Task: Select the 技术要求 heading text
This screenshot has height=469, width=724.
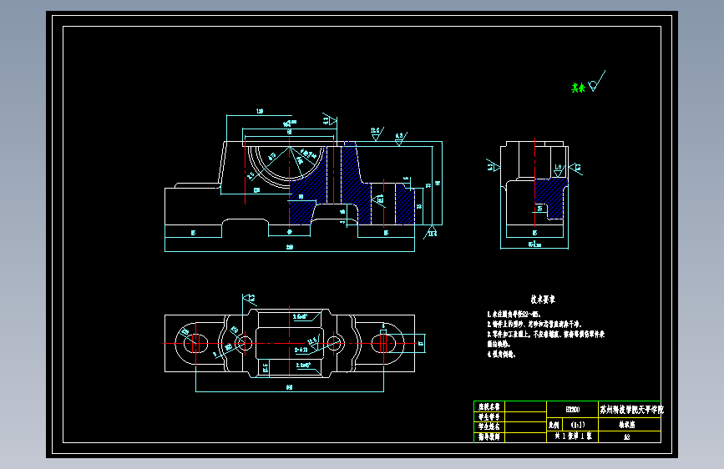Action: (543, 300)
